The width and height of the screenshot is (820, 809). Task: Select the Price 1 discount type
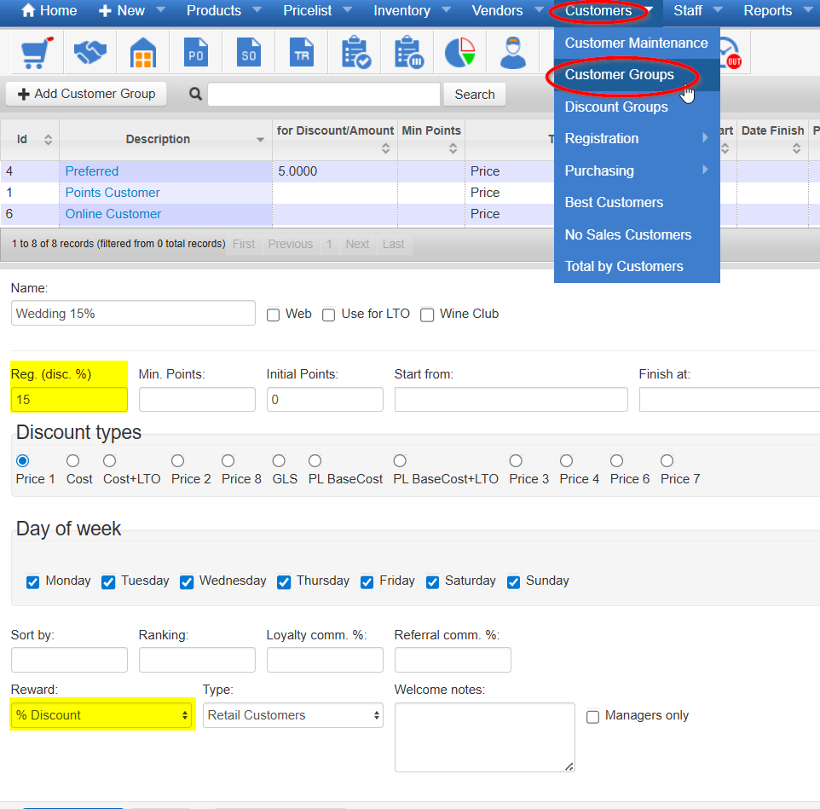22,460
